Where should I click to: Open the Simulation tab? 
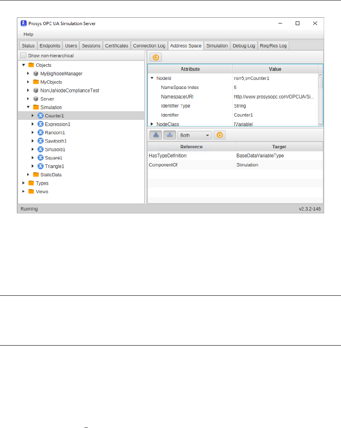pos(217,46)
